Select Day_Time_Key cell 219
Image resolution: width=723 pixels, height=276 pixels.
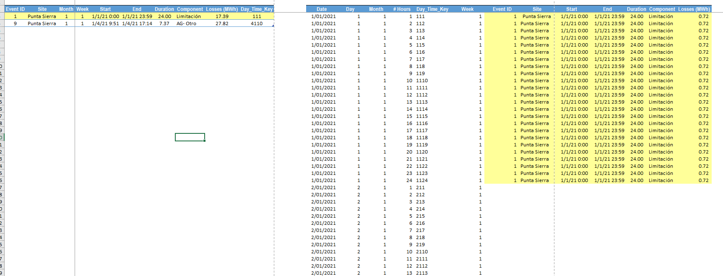(420, 245)
